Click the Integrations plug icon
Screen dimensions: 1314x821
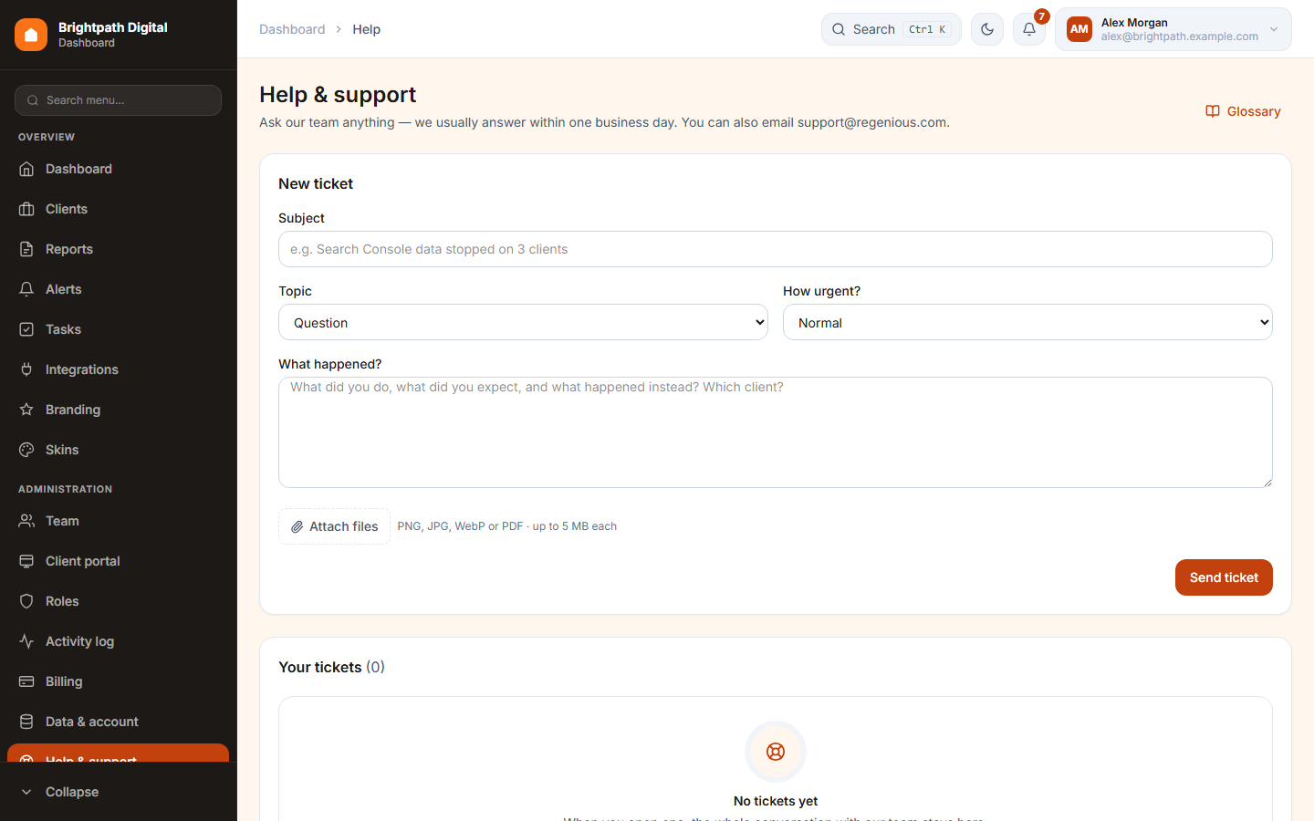point(26,369)
